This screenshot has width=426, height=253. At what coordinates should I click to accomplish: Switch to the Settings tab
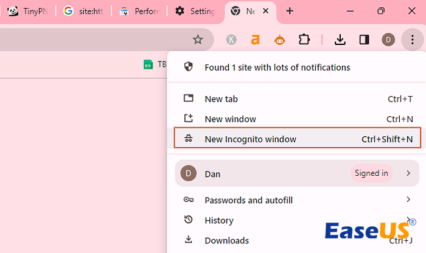click(x=195, y=11)
